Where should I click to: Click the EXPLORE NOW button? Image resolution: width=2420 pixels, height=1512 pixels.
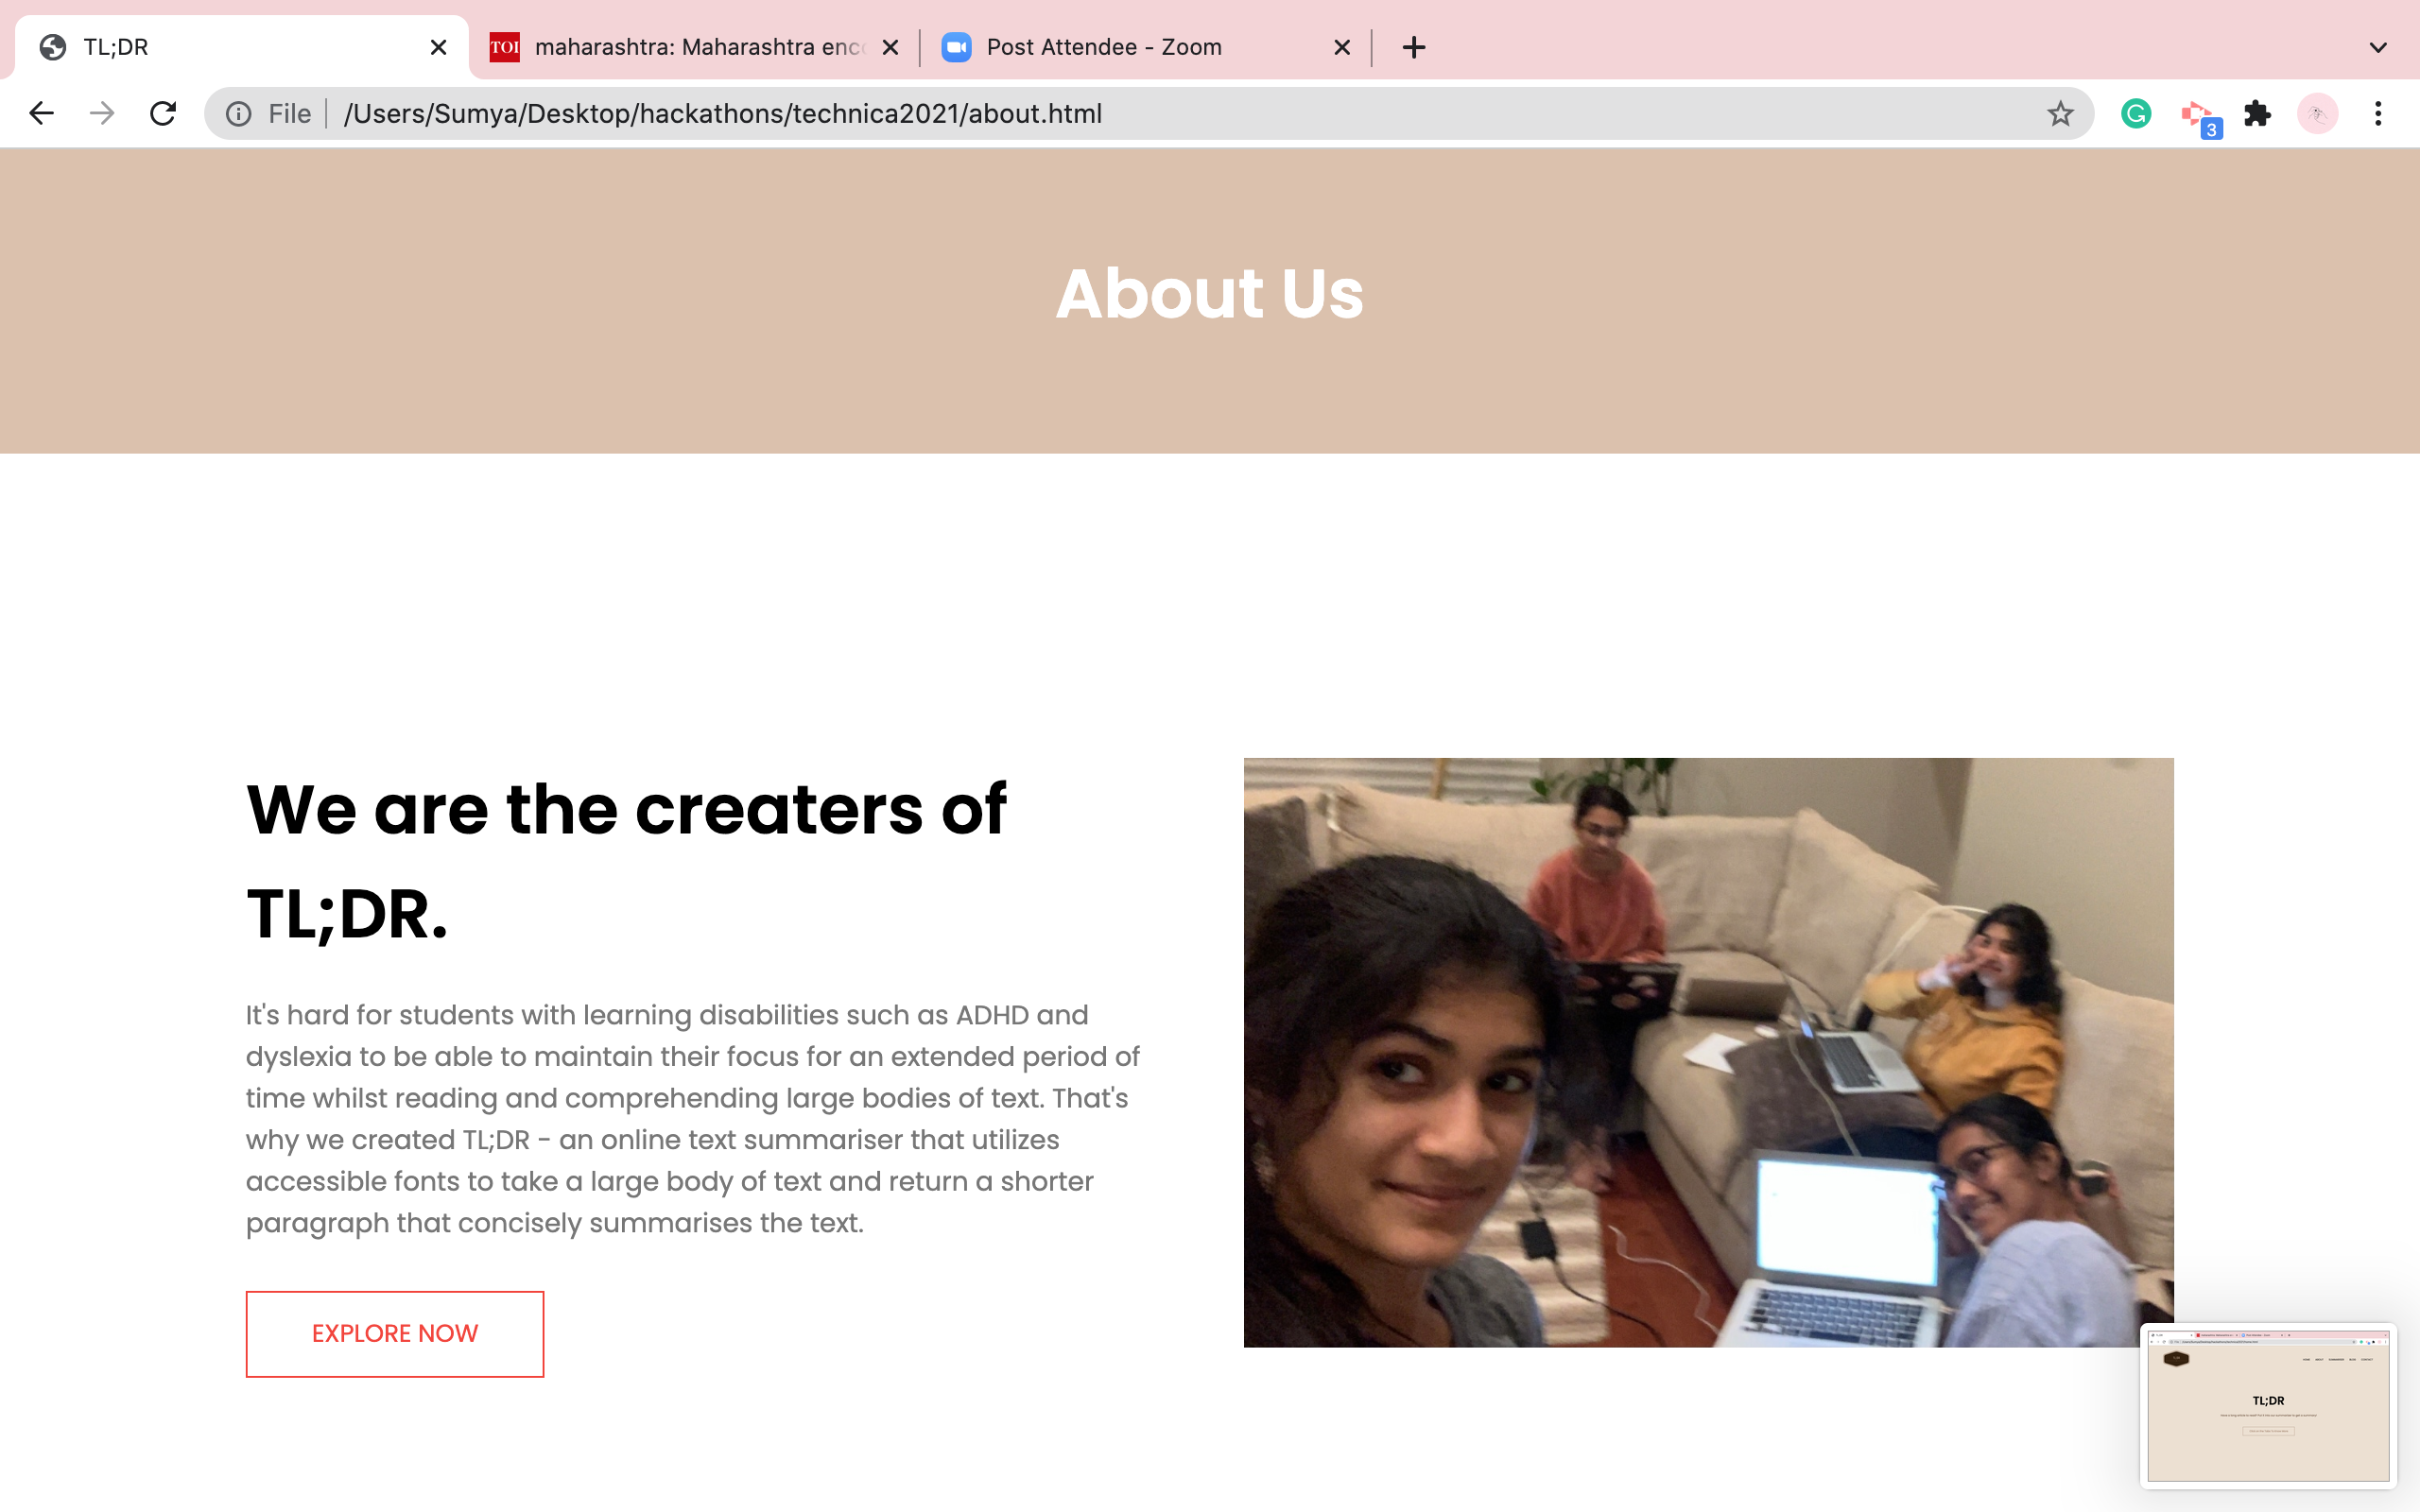coord(395,1334)
